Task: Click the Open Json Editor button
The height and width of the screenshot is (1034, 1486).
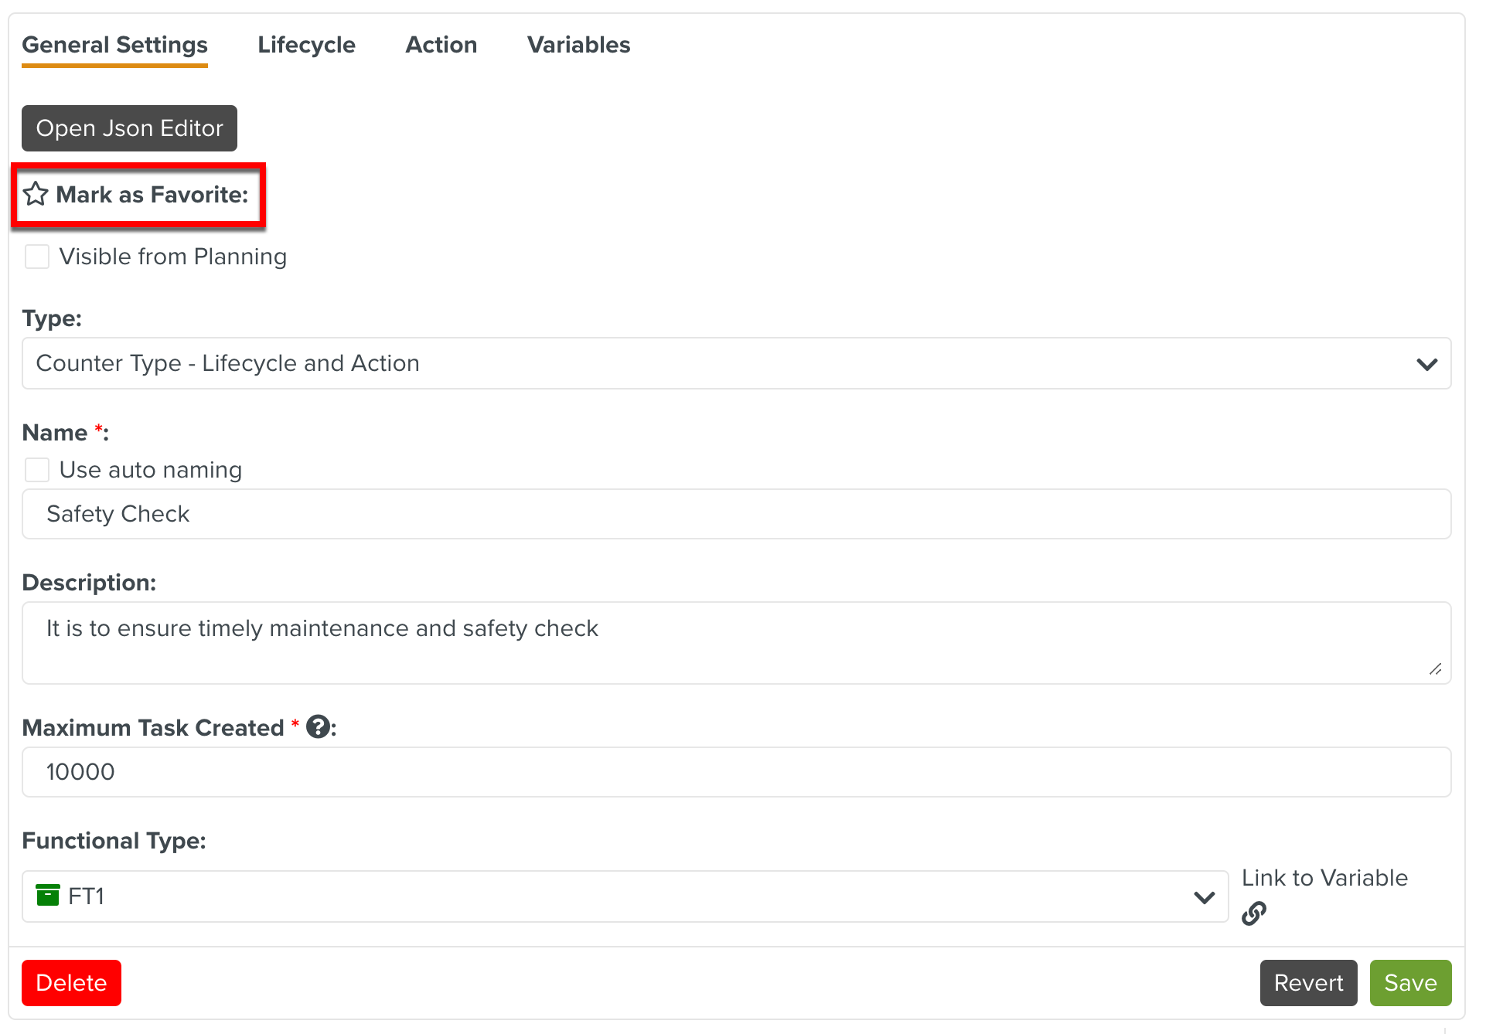Action: click(x=129, y=128)
